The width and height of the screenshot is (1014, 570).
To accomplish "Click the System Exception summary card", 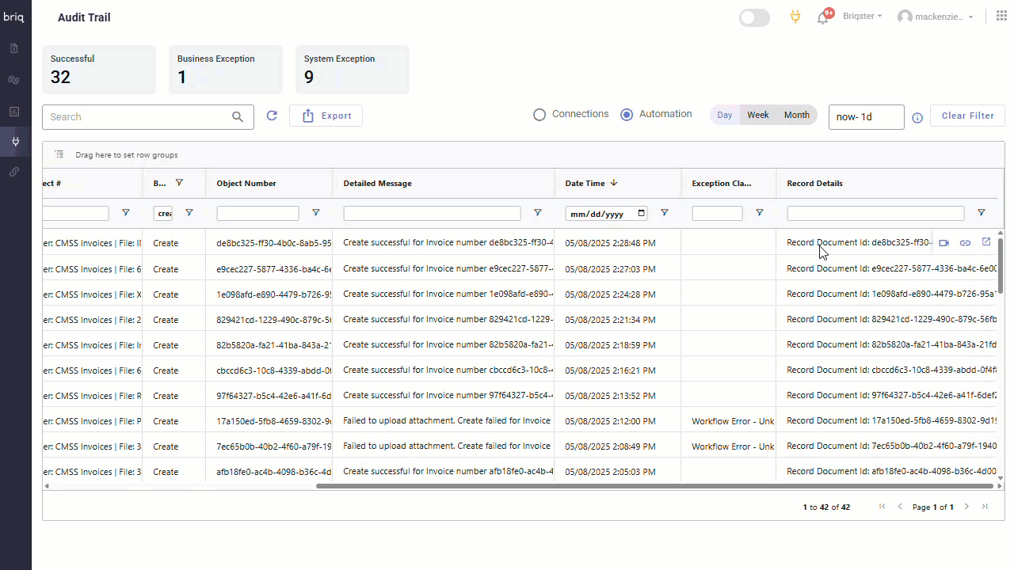I will click(x=353, y=70).
